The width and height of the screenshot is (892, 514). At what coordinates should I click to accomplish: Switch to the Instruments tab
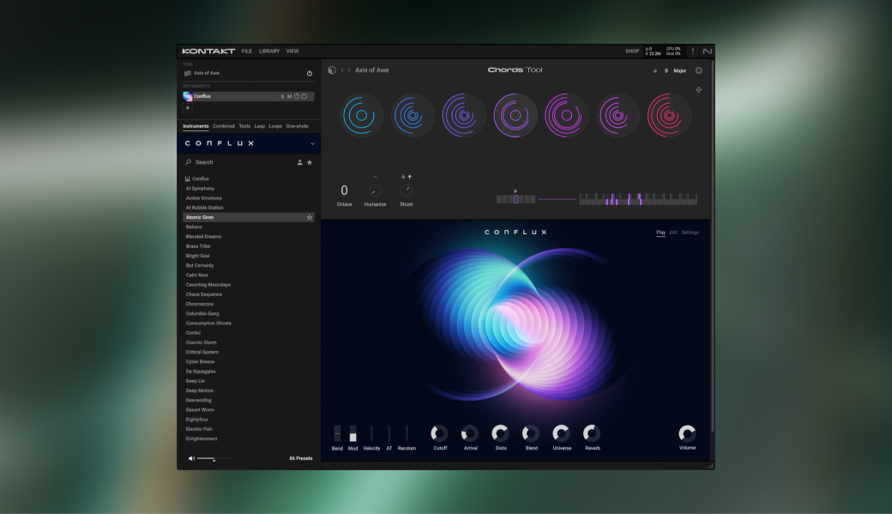[x=196, y=126]
